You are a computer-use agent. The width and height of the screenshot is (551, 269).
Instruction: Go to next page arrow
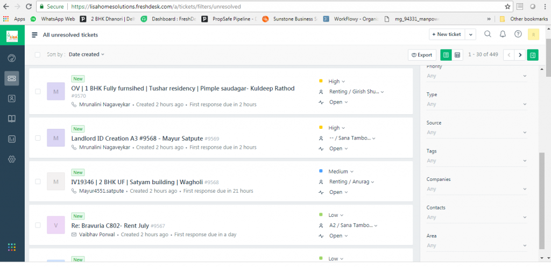click(x=520, y=55)
